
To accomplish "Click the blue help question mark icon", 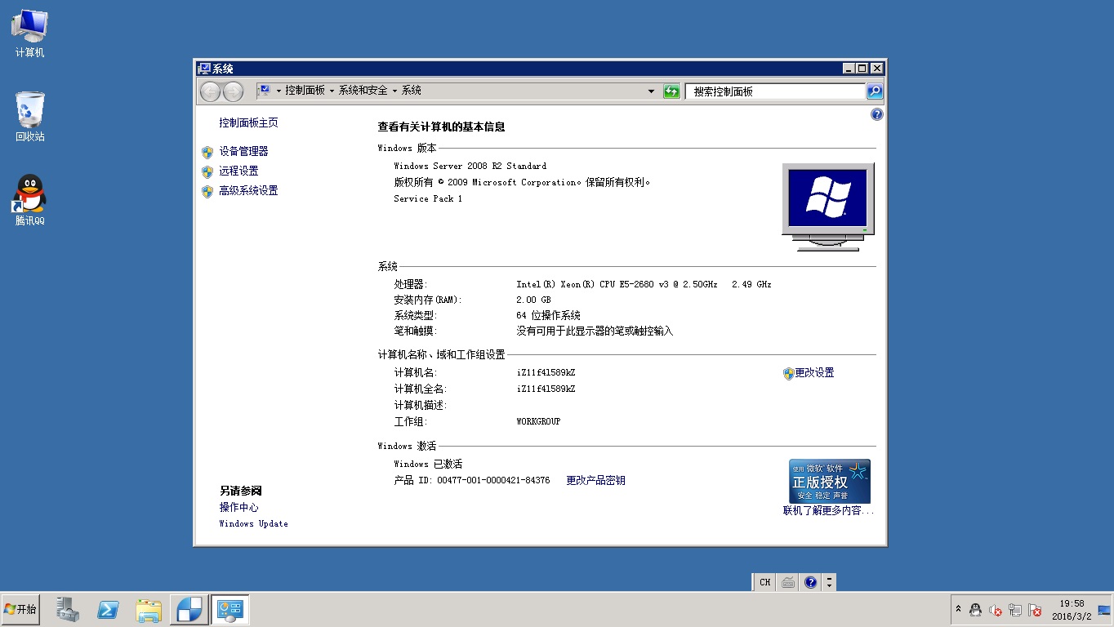I will point(877,115).
